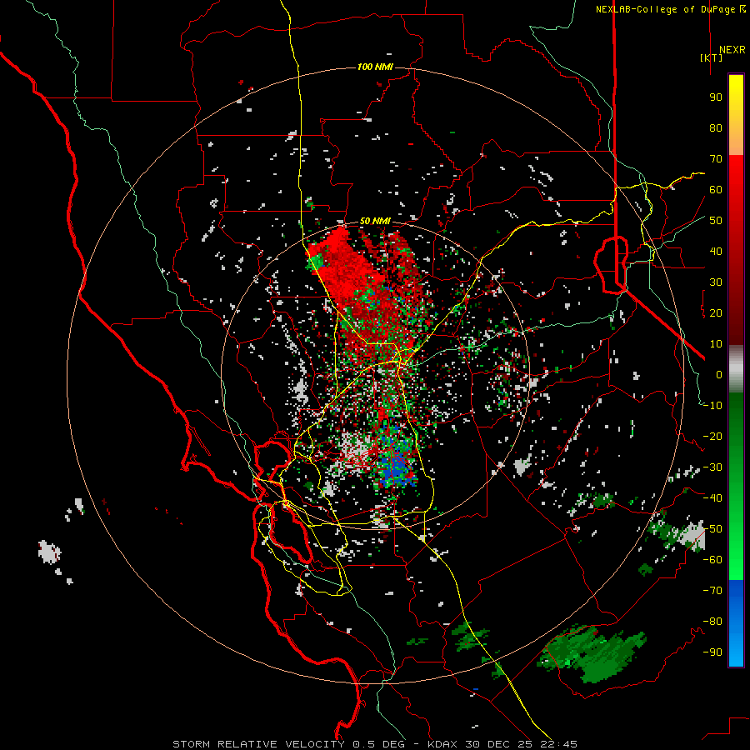The image size is (750, 750).
Task: Click the -90 value on the velocity scale
Action: point(712,652)
